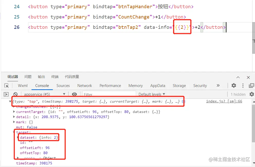Image resolution: width=255 pixels, height=167 pixels.
Task: Click the mut: false property row
Action: tap(27, 127)
